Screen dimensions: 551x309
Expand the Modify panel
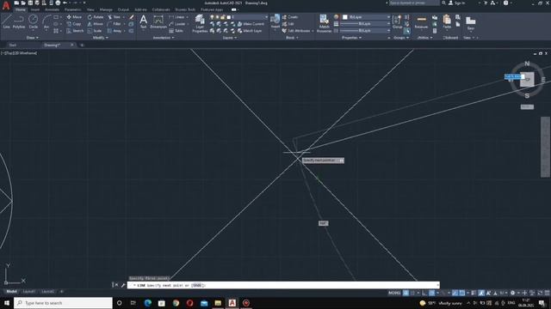[x=100, y=38]
